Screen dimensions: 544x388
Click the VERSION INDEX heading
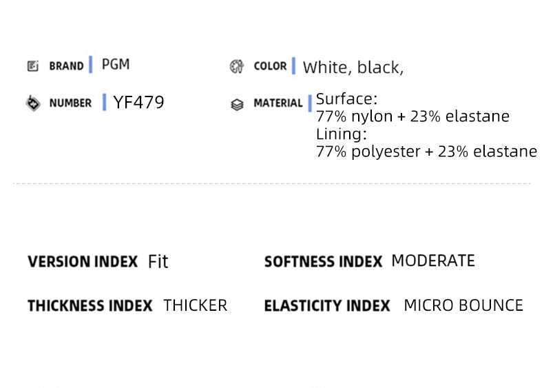point(83,262)
